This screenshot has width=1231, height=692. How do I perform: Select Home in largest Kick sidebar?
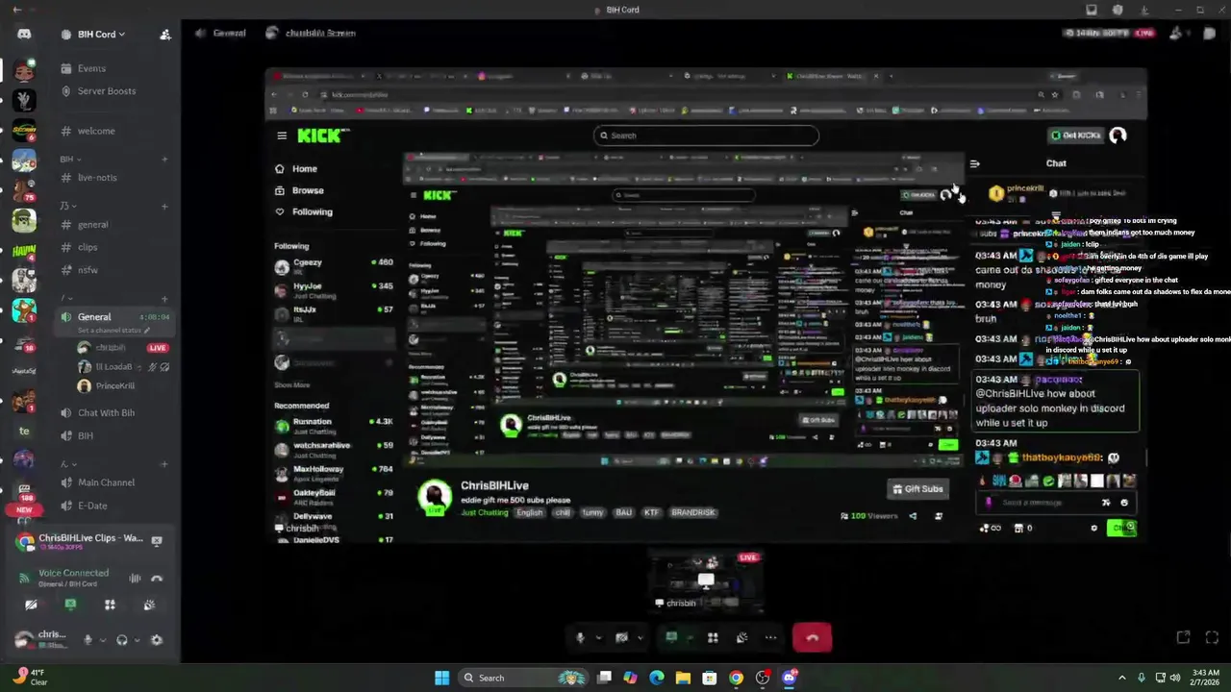(x=304, y=169)
